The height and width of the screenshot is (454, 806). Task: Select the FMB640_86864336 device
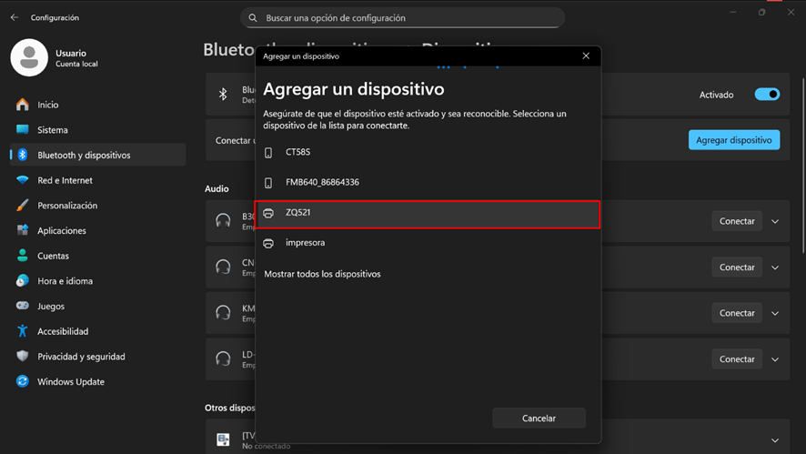pyautogui.click(x=428, y=182)
